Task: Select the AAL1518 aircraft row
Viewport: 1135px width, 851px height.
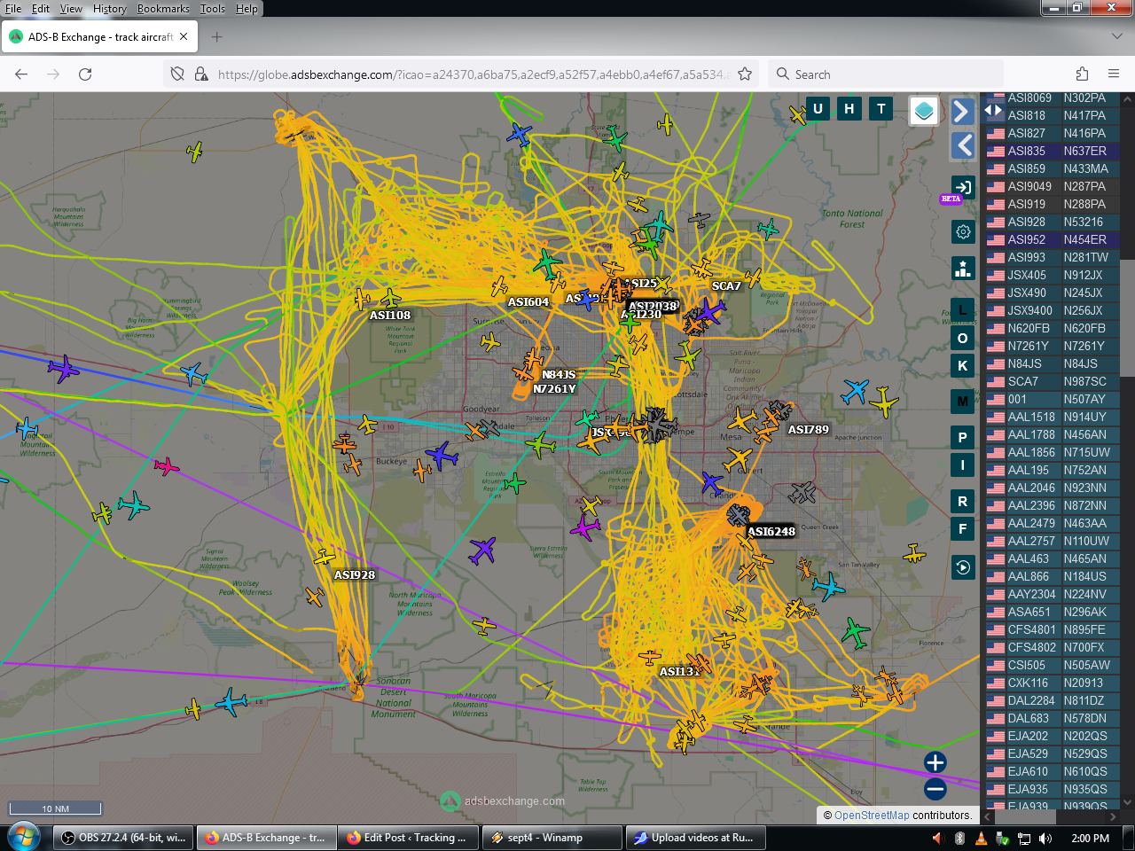Action: pyautogui.click(x=1052, y=417)
